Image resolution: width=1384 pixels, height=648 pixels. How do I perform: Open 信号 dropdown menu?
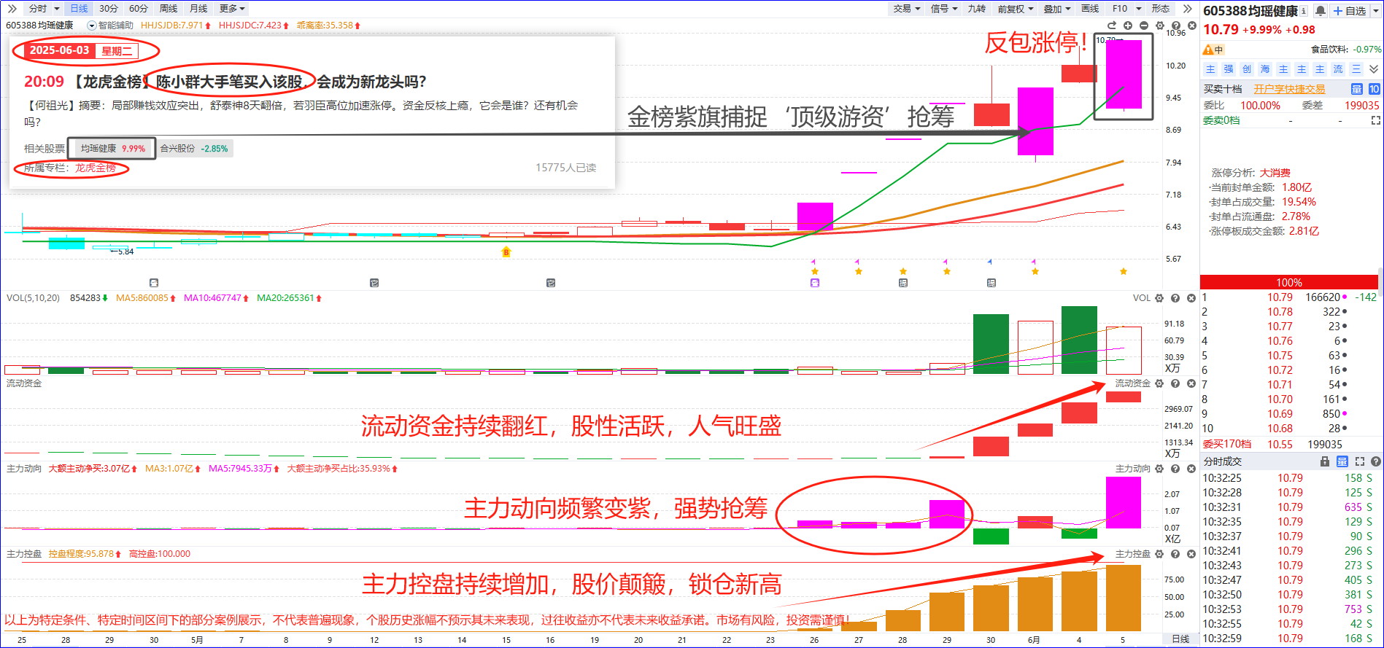coord(944,9)
